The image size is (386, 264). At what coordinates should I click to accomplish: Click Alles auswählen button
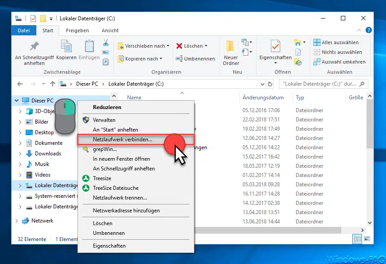[336, 42]
